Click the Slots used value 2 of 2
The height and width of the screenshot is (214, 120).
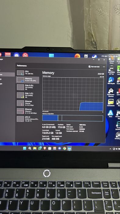click(81, 127)
